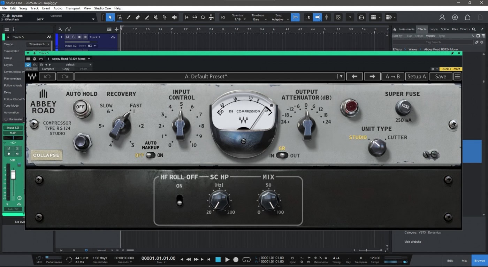Activate the Listen speaker tool

(174, 17)
